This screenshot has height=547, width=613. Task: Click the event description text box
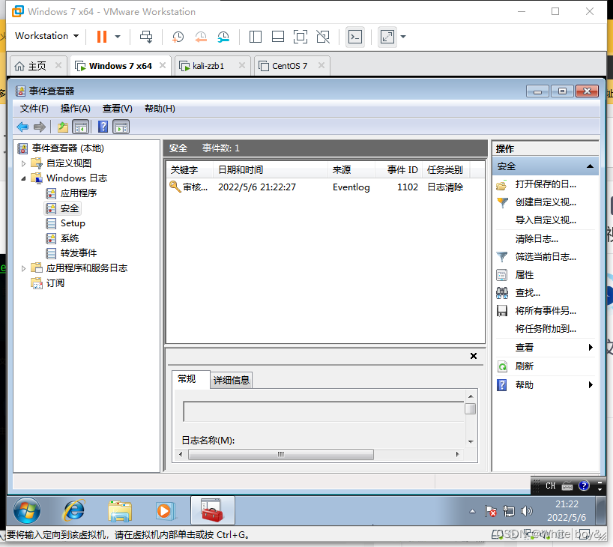coord(324,411)
